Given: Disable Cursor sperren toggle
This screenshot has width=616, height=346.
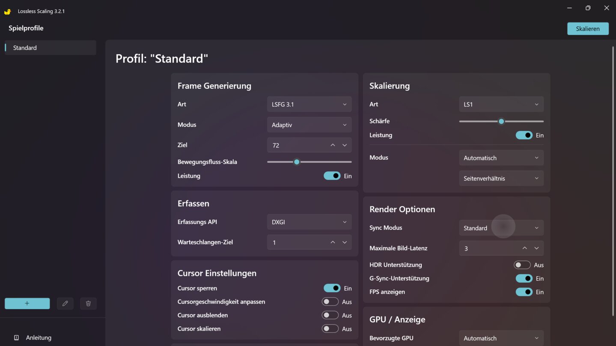Looking at the screenshot, I should (332, 288).
